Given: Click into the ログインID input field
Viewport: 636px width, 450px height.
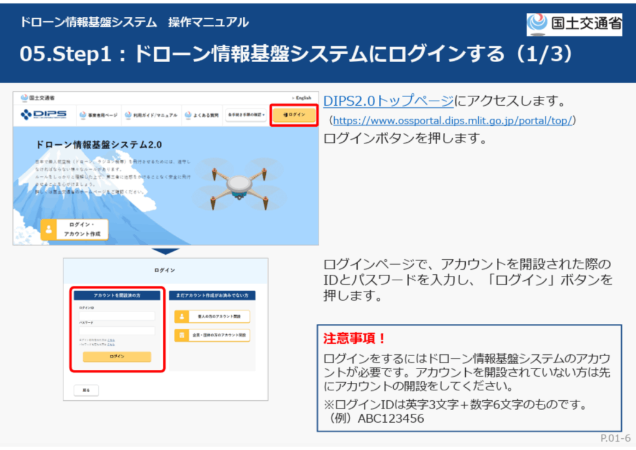Looking at the screenshot, I should point(116,316).
